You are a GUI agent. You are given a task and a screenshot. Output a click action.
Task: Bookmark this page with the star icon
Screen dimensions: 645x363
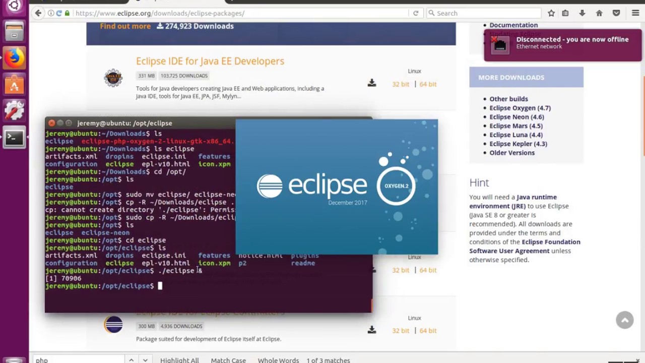pos(551,13)
